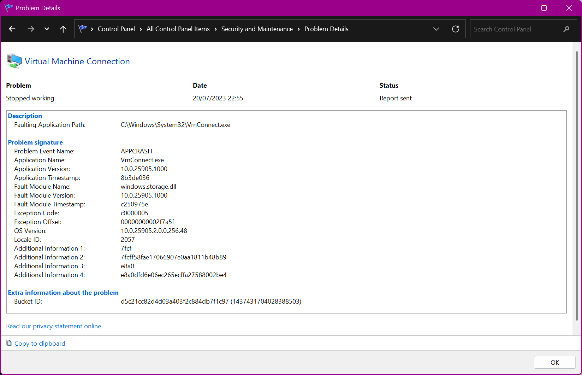The width and height of the screenshot is (582, 375).
Task: Click the Extra information about the problem heading
Action: tap(63, 293)
